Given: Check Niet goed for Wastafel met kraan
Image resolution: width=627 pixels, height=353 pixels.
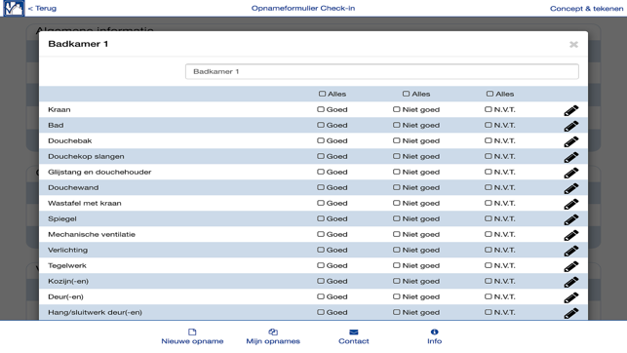Looking at the screenshot, I should [x=396, y=203].
